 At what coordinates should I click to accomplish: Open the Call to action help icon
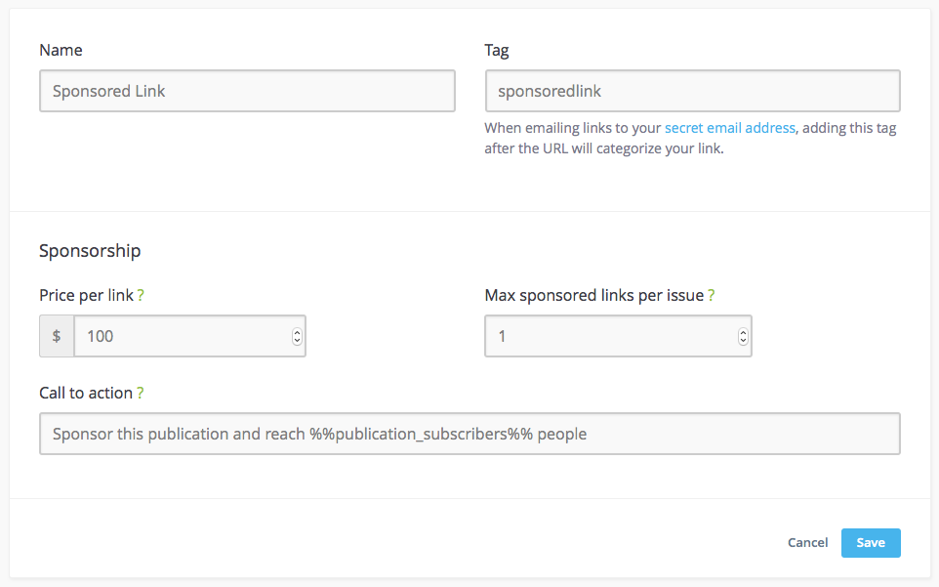(141, 393)
